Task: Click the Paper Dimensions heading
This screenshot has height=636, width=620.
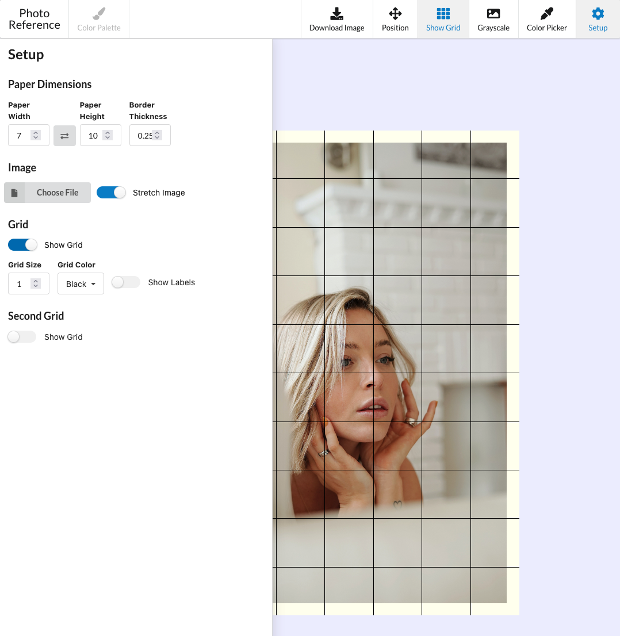Action: coord(50,84)
